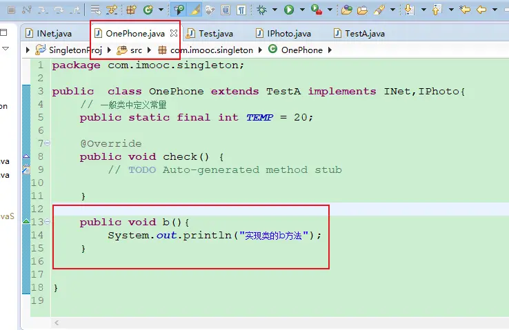The image size is (509, 330).
Task: Toggle Mark Occurrences highlighter button
Action: coord(194,10)
